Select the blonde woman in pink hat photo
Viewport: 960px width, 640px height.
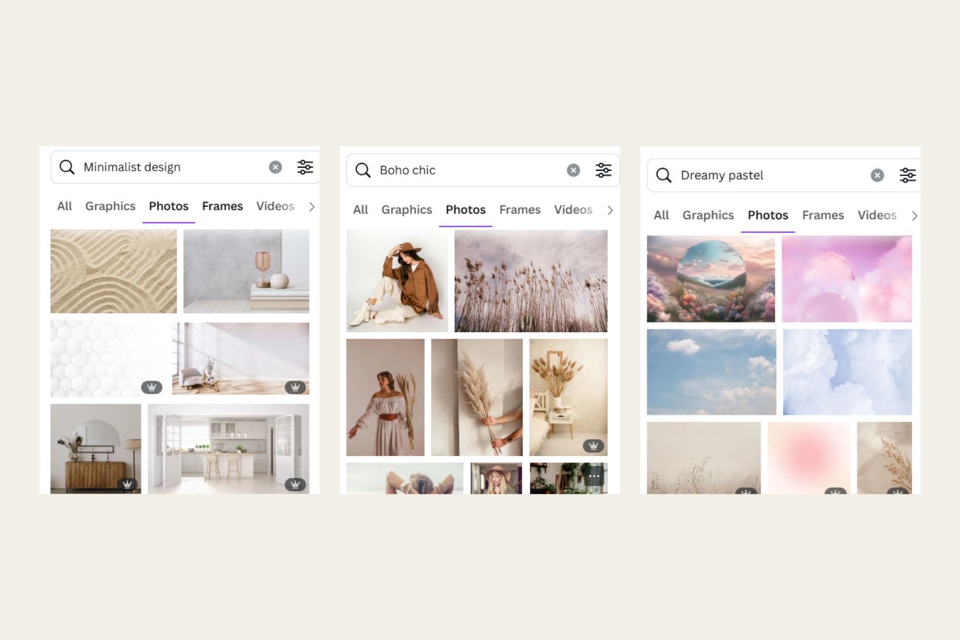496,478
